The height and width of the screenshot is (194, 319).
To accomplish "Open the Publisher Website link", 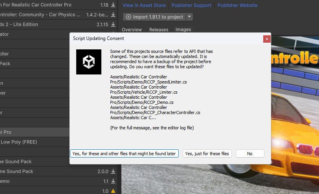I will [237, 5].
